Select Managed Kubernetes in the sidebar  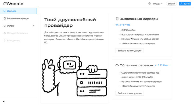pyautogui.click(x=18, y=33)
